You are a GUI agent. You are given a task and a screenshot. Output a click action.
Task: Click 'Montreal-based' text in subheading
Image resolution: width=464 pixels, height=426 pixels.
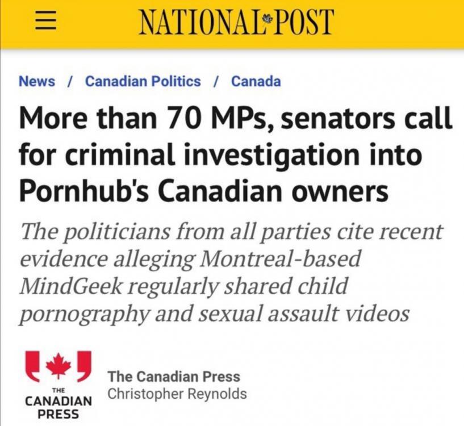click(280, 258)
